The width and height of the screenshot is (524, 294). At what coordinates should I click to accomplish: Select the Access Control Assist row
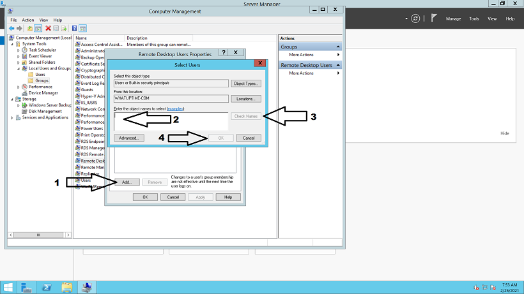pos(134,45)
